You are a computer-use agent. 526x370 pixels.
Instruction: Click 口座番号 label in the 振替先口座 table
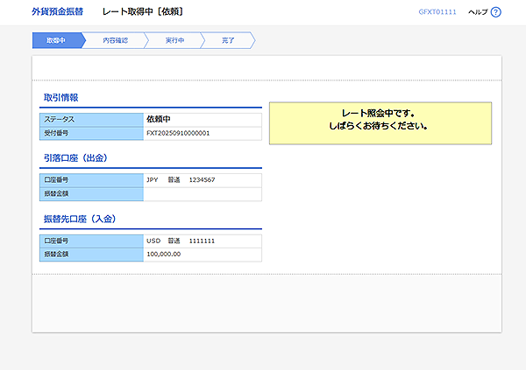tap(91, 241)
